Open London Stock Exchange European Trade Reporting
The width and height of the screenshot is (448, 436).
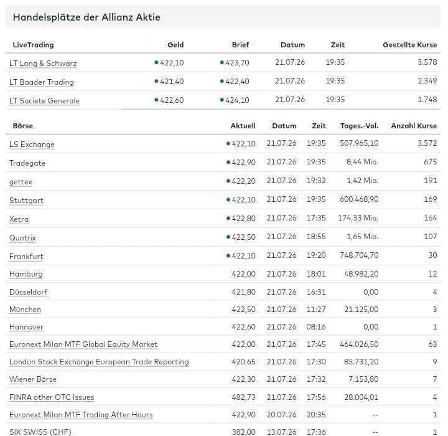click(x=99, y=362)
